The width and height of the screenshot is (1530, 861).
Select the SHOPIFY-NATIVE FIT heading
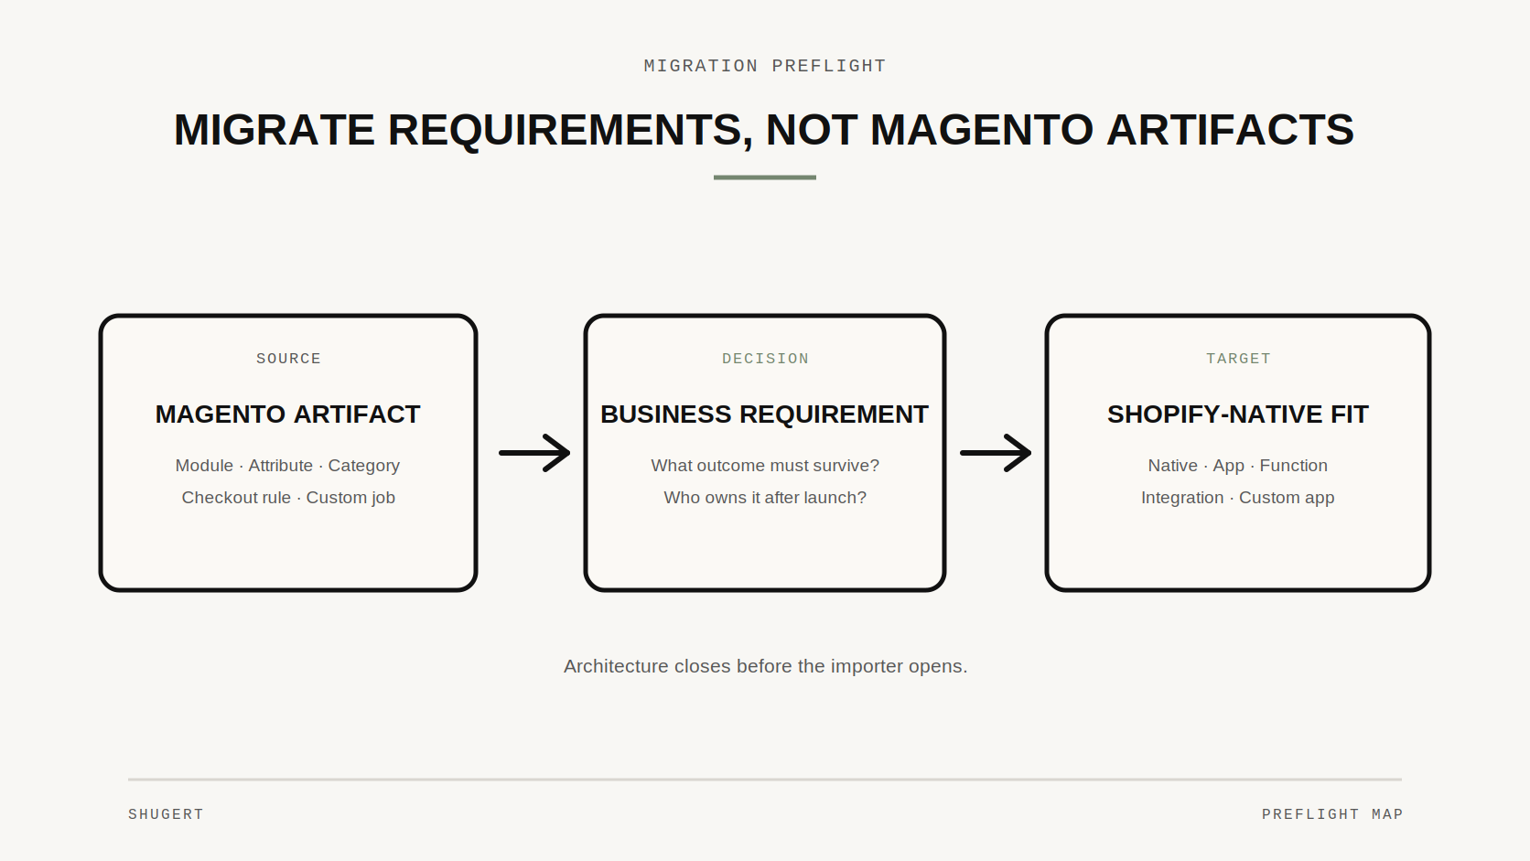(x=1238, y=414)
